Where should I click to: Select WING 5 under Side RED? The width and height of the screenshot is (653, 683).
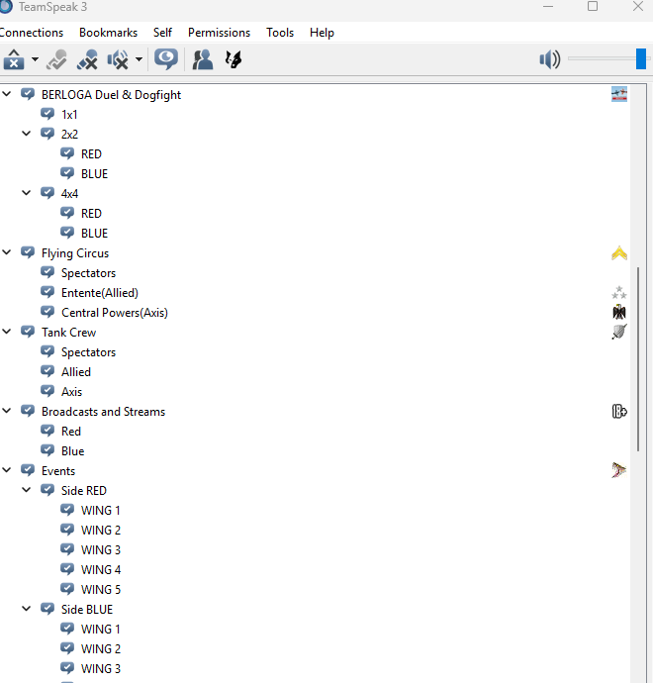101,590
